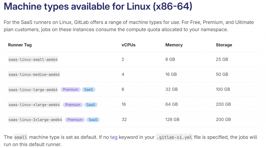The width and height of the screenshot is (266, 148).
Task: Click the "Storage" column header
Action: [x=224, y=45]
